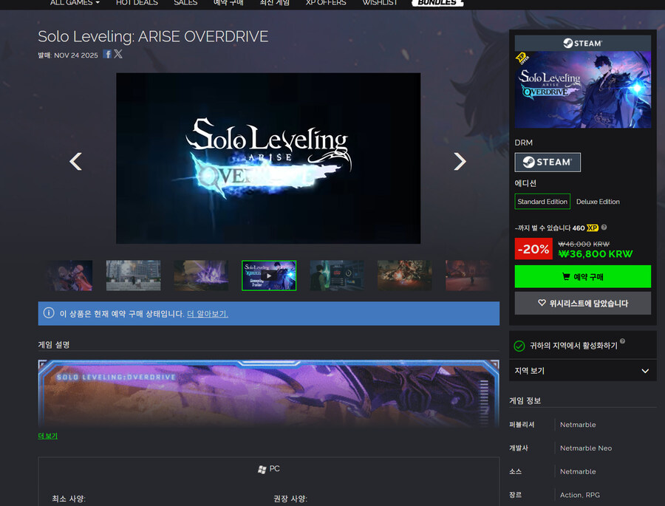The width and height of the screenshot is (665, 506).
Task: Play the gameplay trailer thumbnail
Action: pyautogui.click(x=269, y=276)
